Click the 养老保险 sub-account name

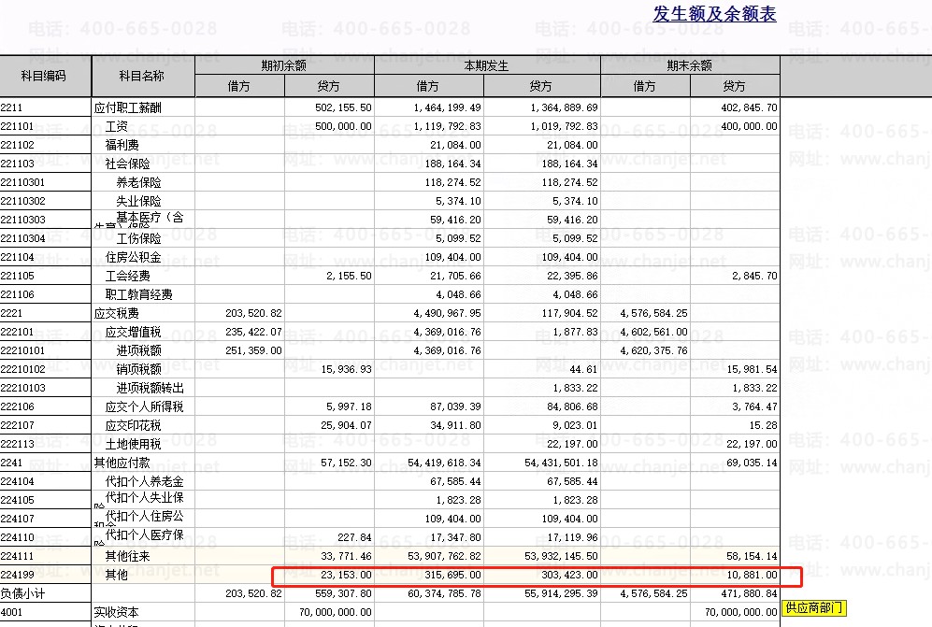[138, 182]
